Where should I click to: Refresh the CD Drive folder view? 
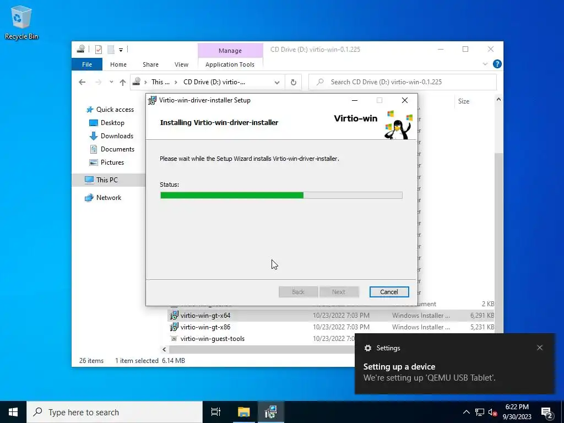[294, 83]
